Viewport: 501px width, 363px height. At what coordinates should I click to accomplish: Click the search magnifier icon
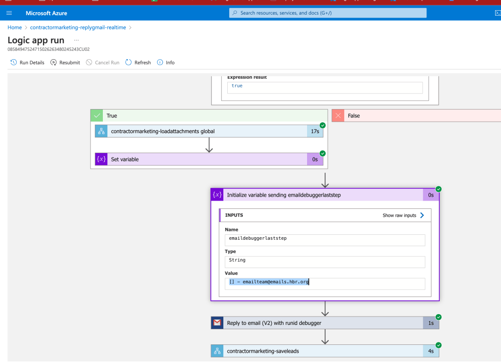click(x=235, y=13)
